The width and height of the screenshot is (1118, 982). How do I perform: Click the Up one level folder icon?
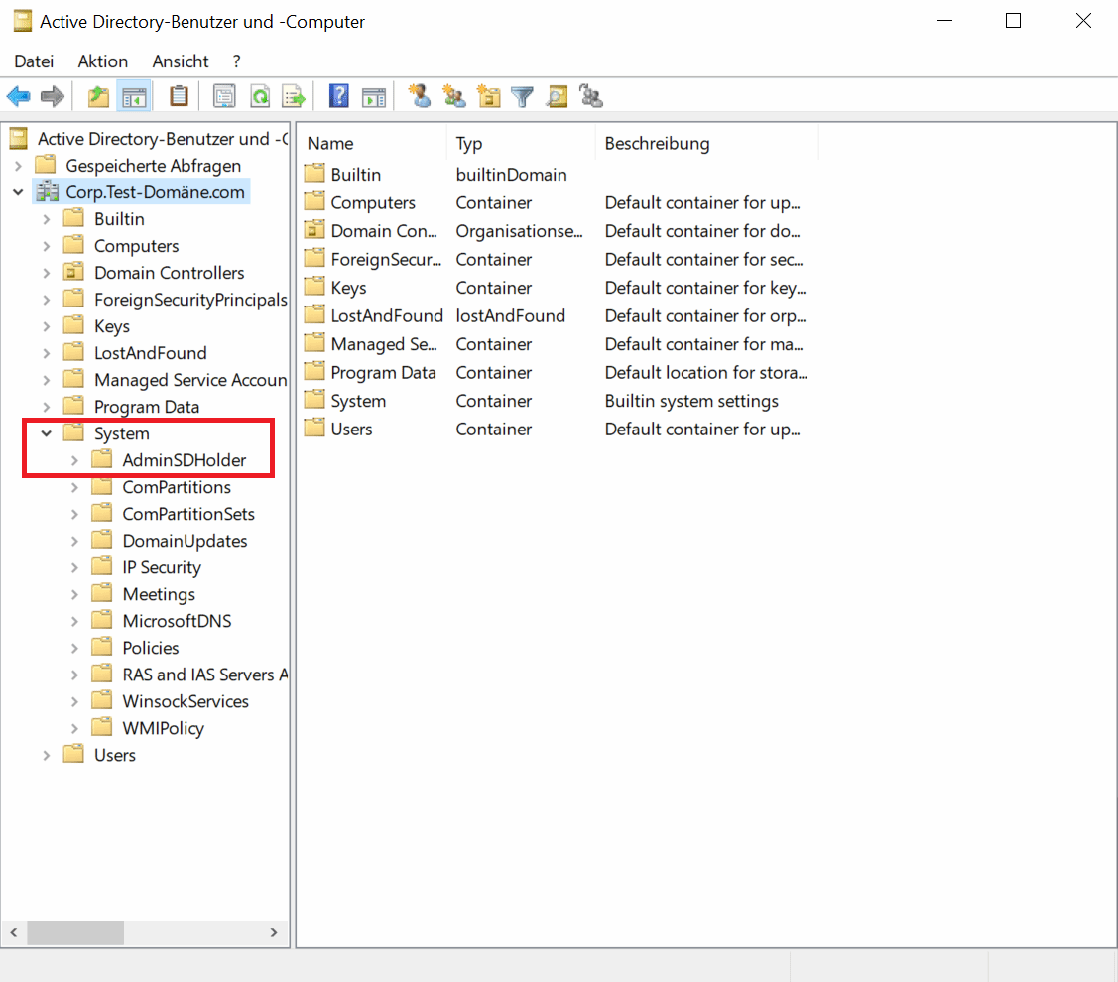tap(98, 96)
